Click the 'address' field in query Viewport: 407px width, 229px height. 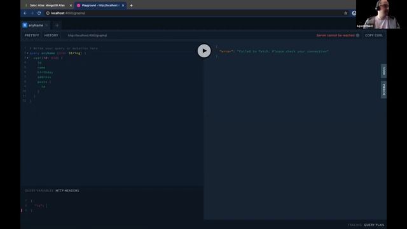pos(44,77)
